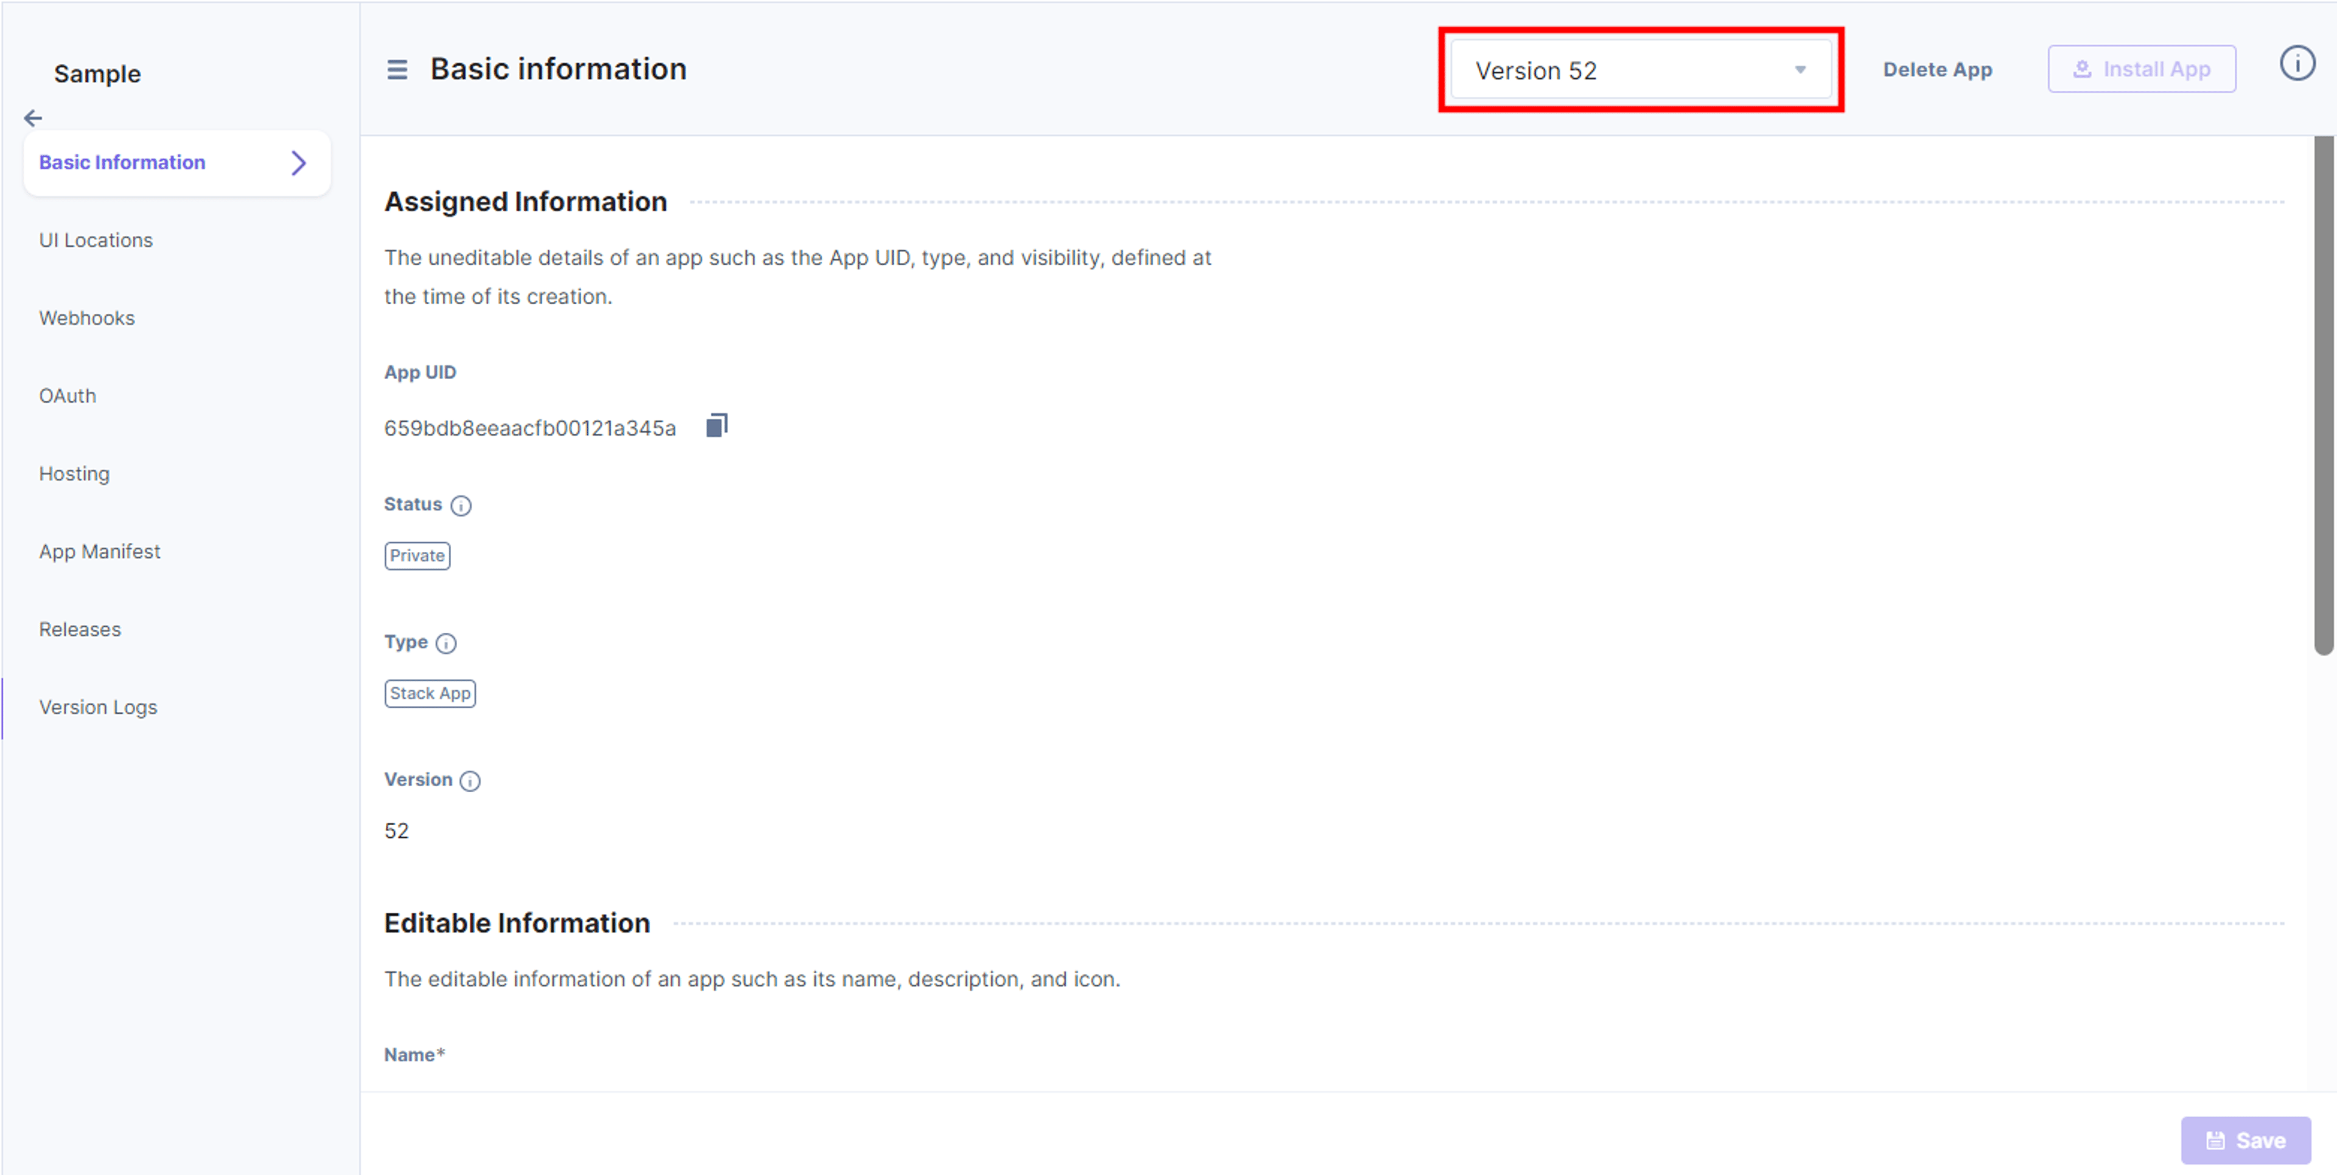Copy the App UID with the copy icon
2337x1175 pixels.
(717, 425)
